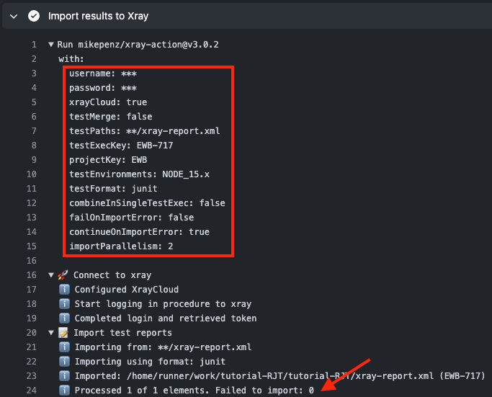Screen dimensions: 492x397
Task: Click info icon on the Imported xray-report line
Action: 64,376
